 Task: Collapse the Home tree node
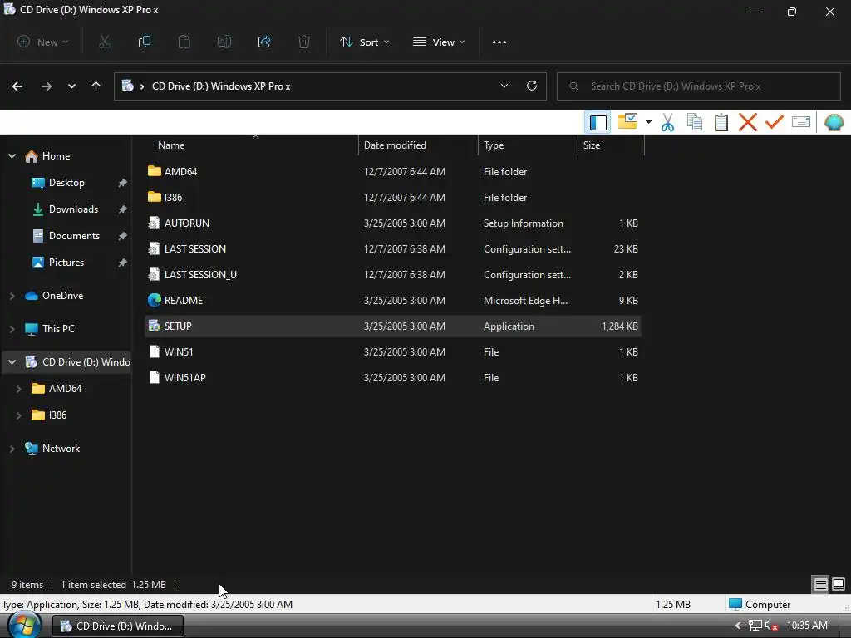click(x=12, y=156)
